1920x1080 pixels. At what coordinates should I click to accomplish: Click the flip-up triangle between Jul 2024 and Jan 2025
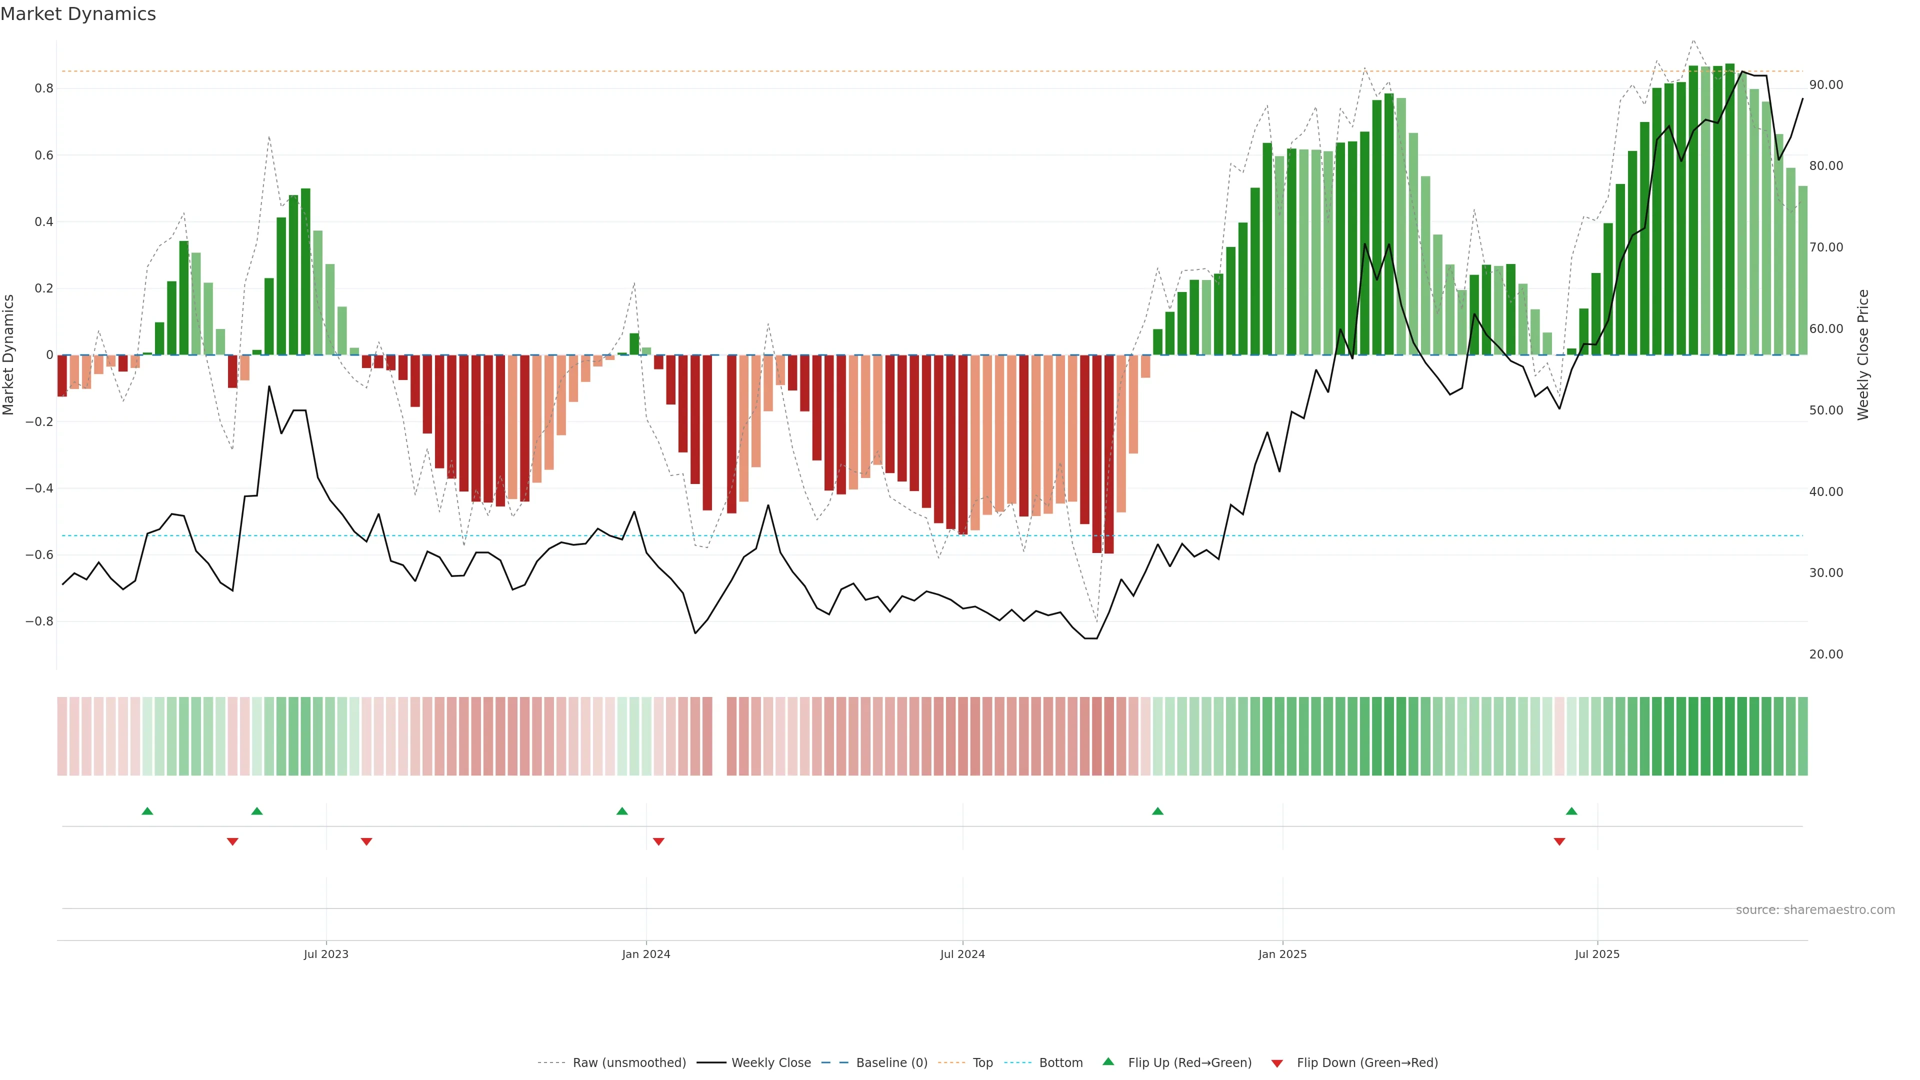[x=1157, y=811]
